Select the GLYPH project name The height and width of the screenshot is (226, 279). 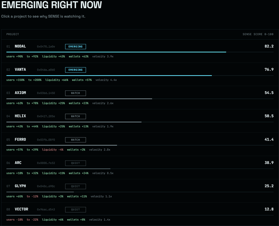click(x=20, y=186)
